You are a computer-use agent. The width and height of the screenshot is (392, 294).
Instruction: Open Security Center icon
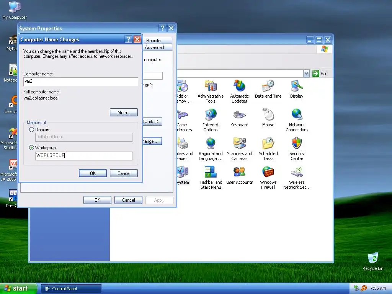pyautogui.click(x=297, y=149)
